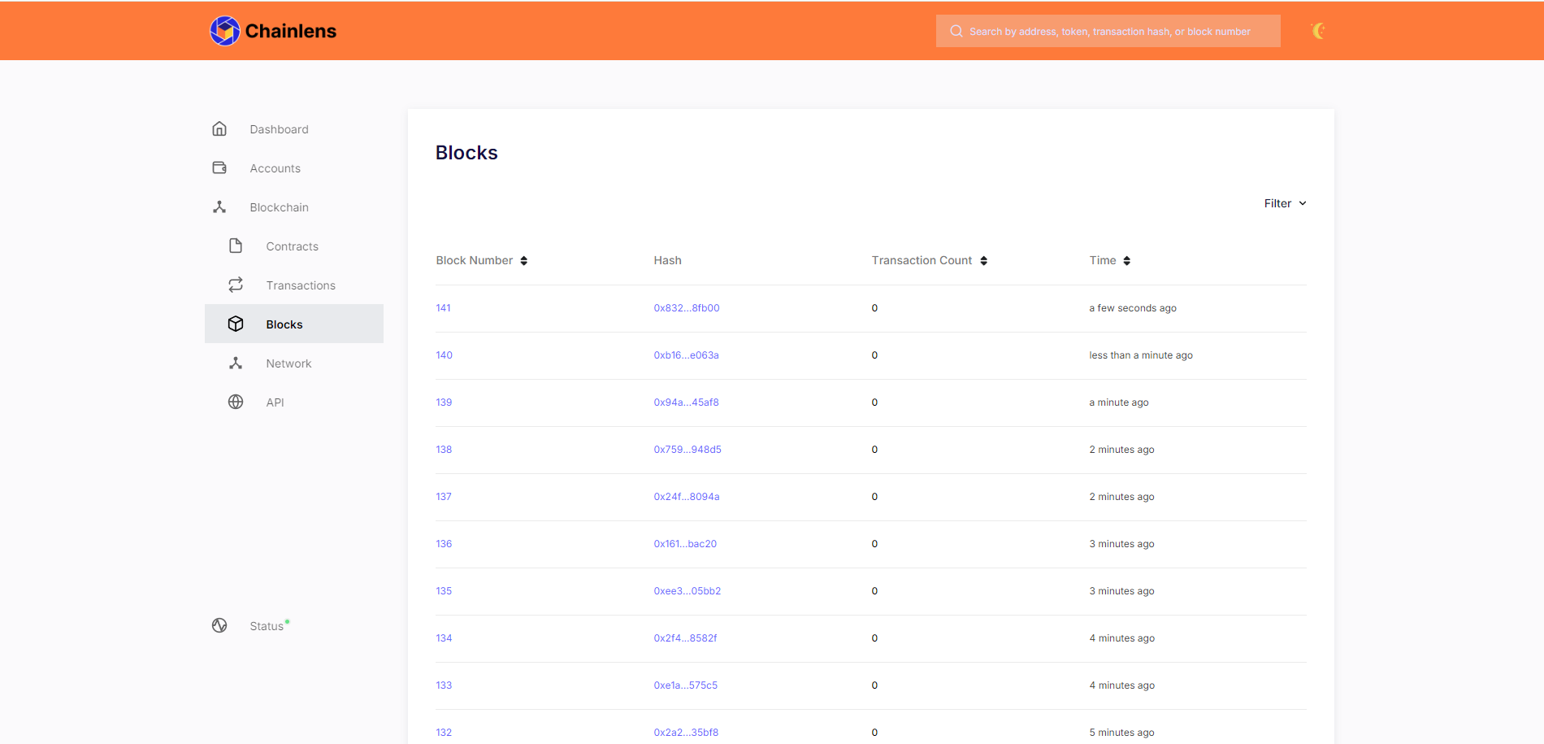Open block 137
Screen dimensions: 1544x744
[x=444, y=497]
